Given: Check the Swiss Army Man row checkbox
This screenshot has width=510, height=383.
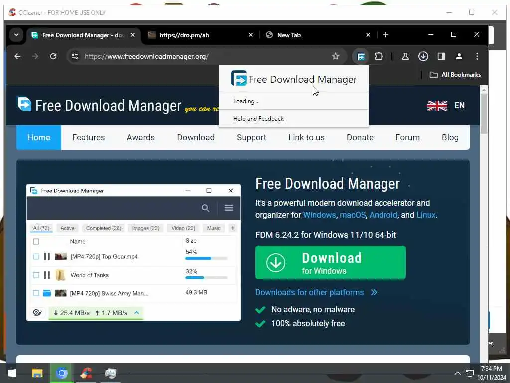Looking at the screenshot, I should (x=36, y=293).
